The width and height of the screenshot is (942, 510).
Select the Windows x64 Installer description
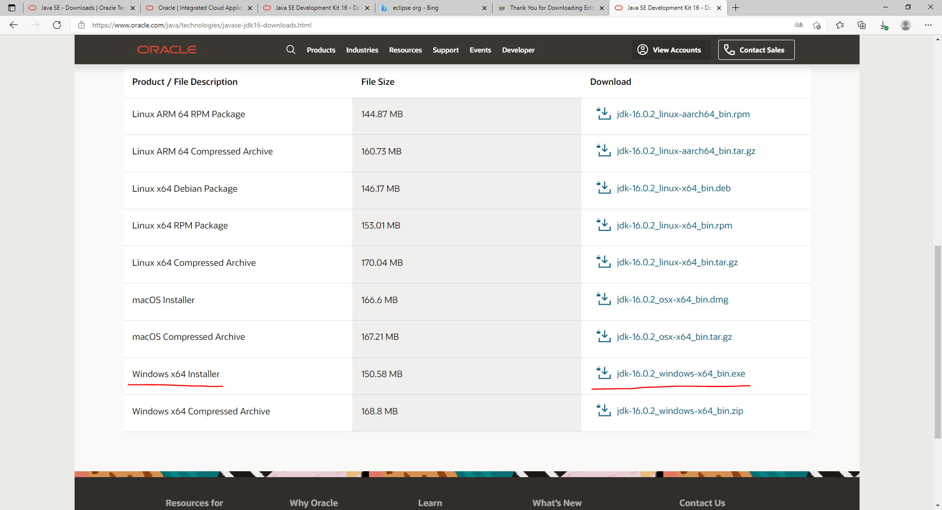[x=176, y=374]
